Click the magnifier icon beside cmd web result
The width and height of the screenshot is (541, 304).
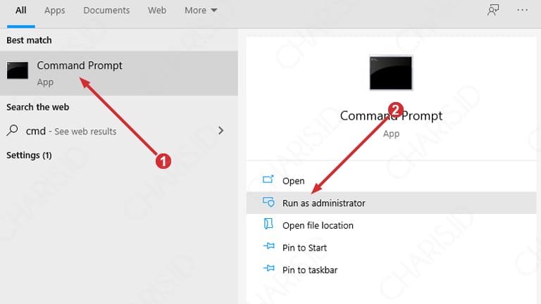pos(13,131)
